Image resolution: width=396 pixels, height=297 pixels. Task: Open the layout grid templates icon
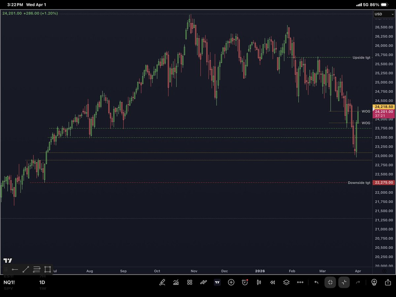pyautogui.click(x=190, y=282)
